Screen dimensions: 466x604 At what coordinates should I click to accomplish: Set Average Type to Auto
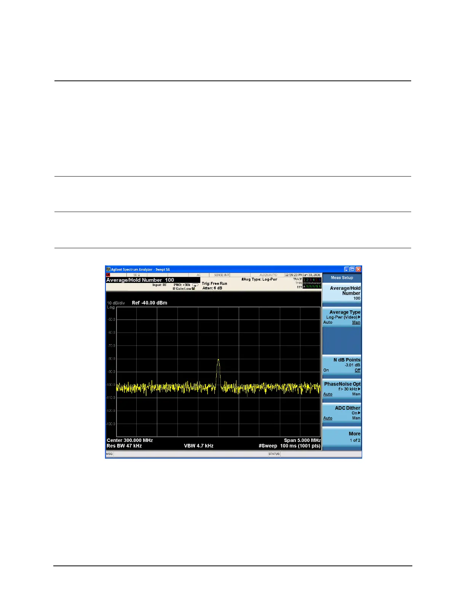328,323
